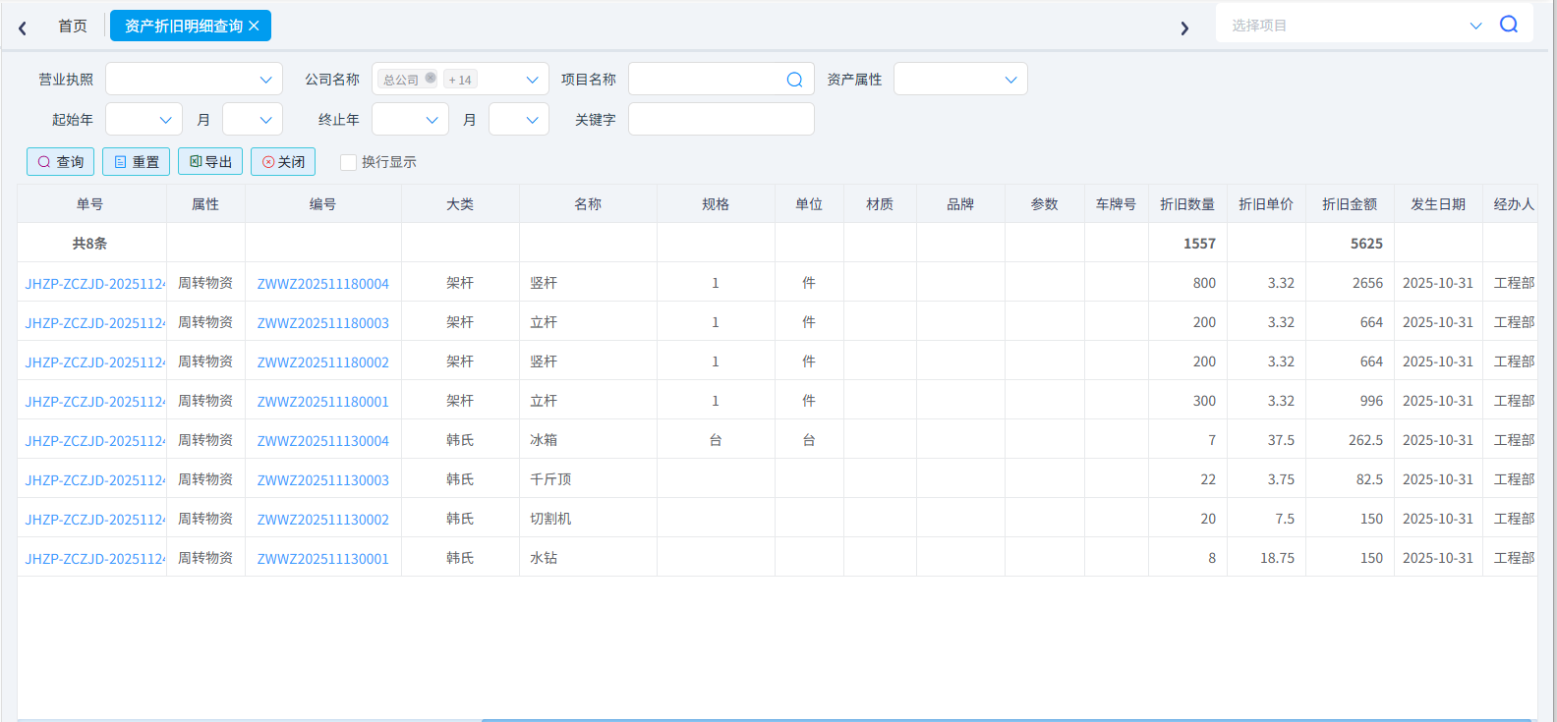Remove the 总公司 tag from company field
The height and width of the screenshot is (722, 1557).
(431, 78)
